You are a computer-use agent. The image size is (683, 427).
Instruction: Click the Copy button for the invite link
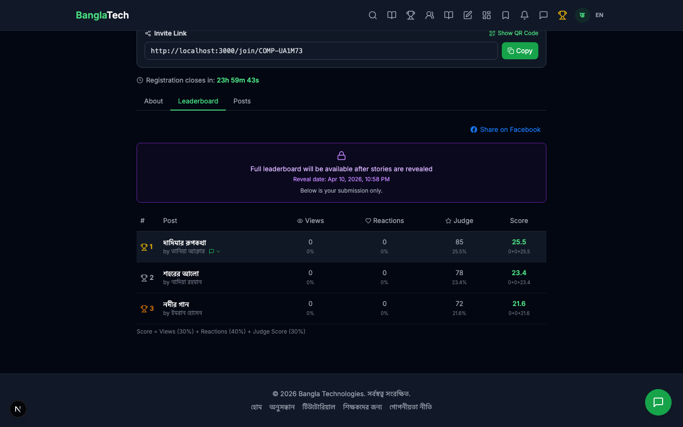pyautogui.click(x=520, y=51)
